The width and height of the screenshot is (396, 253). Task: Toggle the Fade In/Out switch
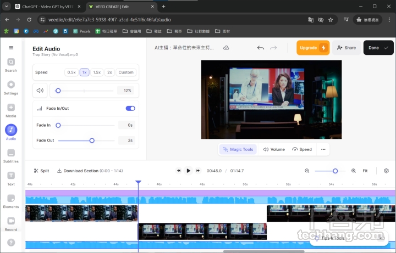(130, 108)
